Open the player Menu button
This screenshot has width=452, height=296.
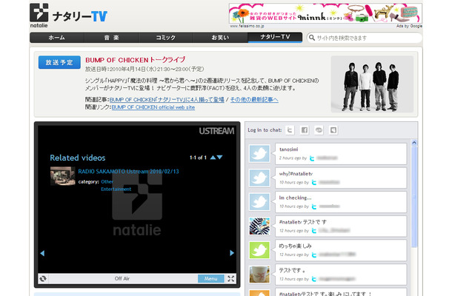coord(211,278)
